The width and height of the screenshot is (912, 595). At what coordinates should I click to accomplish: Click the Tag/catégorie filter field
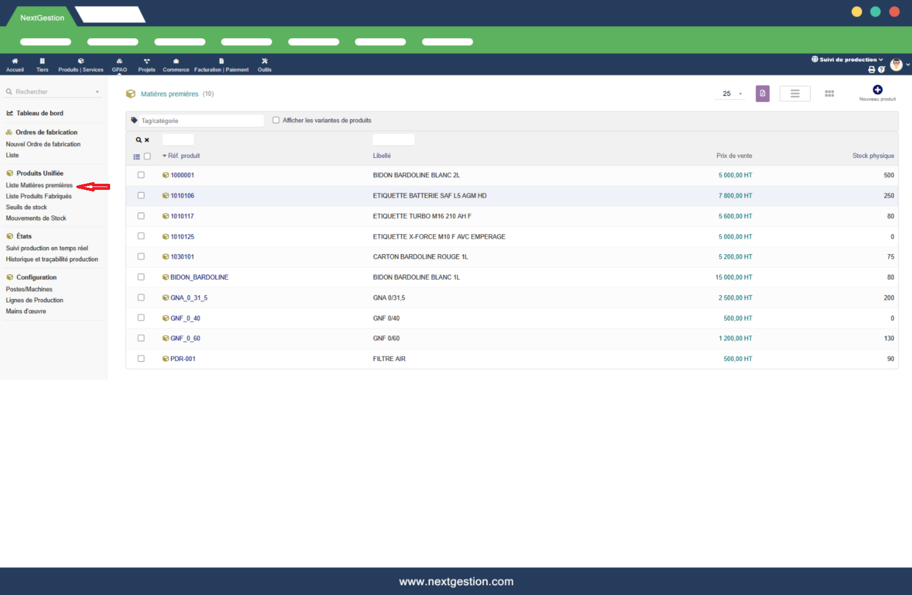pyautogui.click(x=201, y=121)
